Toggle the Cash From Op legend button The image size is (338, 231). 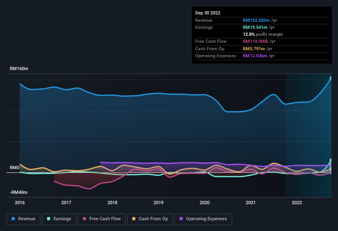[150, 219]
